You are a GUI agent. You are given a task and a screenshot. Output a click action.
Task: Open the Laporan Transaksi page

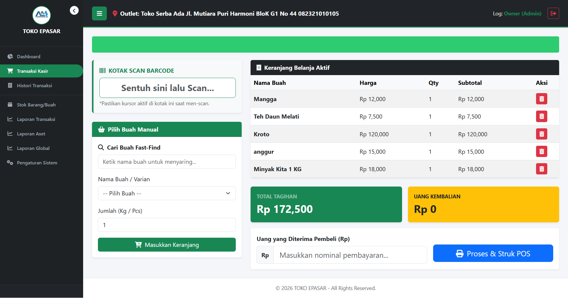point(41,119)
